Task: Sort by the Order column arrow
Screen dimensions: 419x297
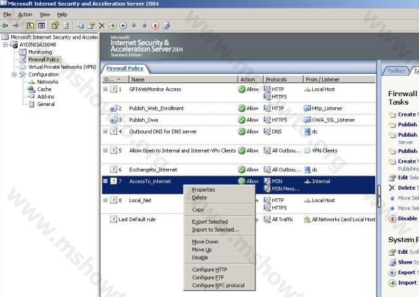Action: 119,79
